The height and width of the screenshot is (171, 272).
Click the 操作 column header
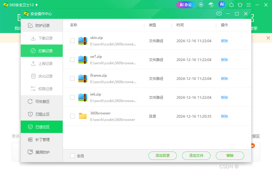click(224, 25)
